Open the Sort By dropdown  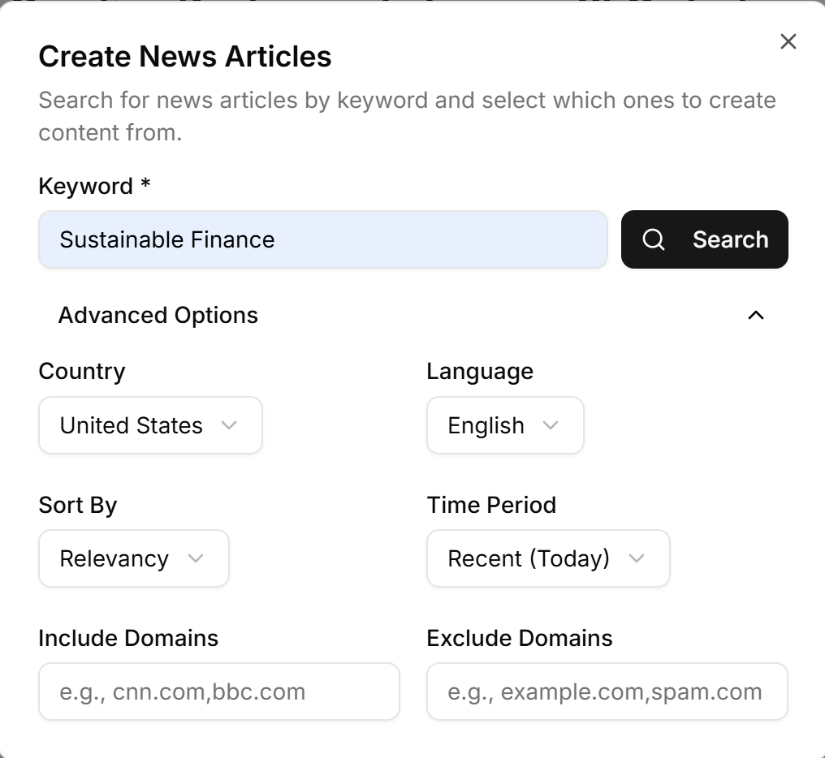pos(133,558)
